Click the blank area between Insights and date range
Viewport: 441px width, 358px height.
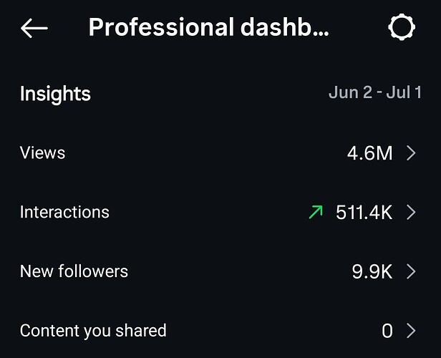click(x=210, y=93)
